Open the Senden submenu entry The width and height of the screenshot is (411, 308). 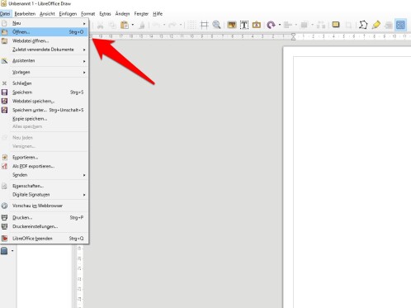[44, 175]
